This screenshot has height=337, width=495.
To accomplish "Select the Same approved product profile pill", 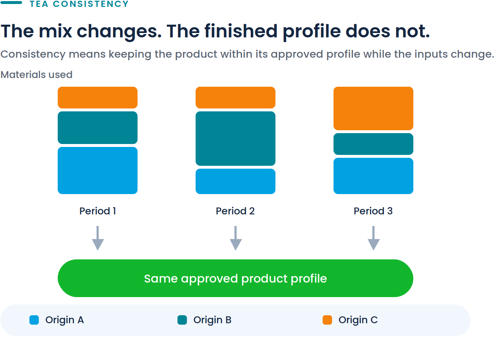I will click(x=236, y=278).
